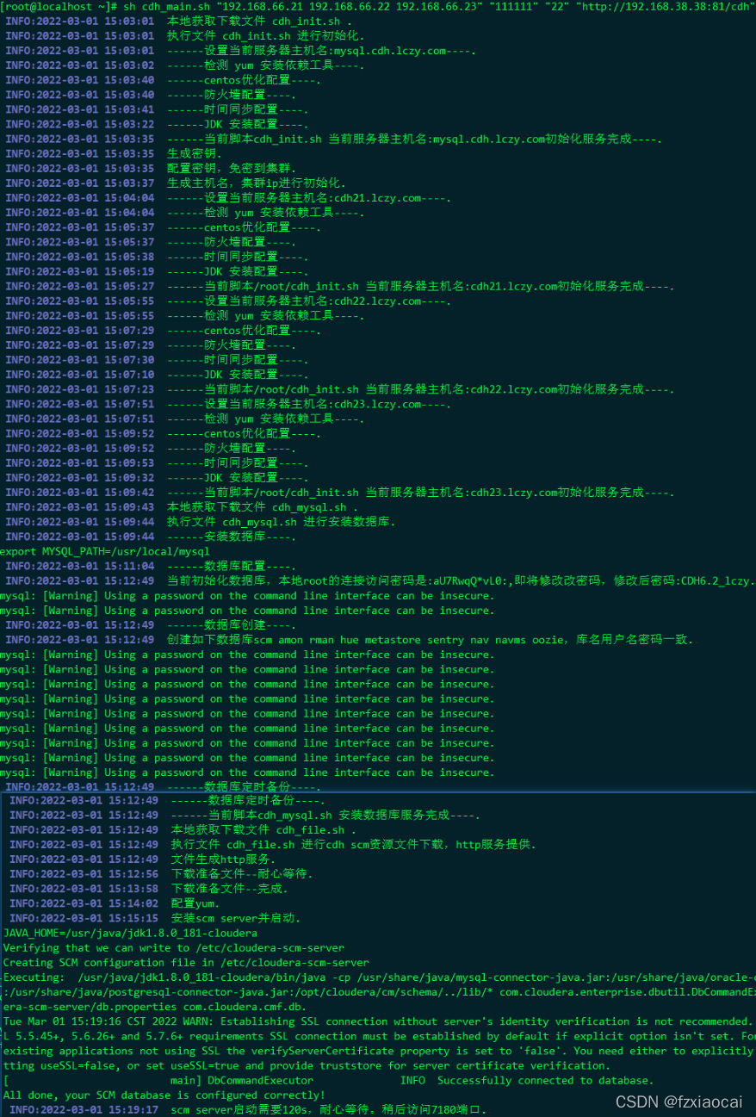Click the 'cdh23.lczy.com初始化服务完成' line
The height and width of the screenshot is (1117, 756).
point(340,492)
